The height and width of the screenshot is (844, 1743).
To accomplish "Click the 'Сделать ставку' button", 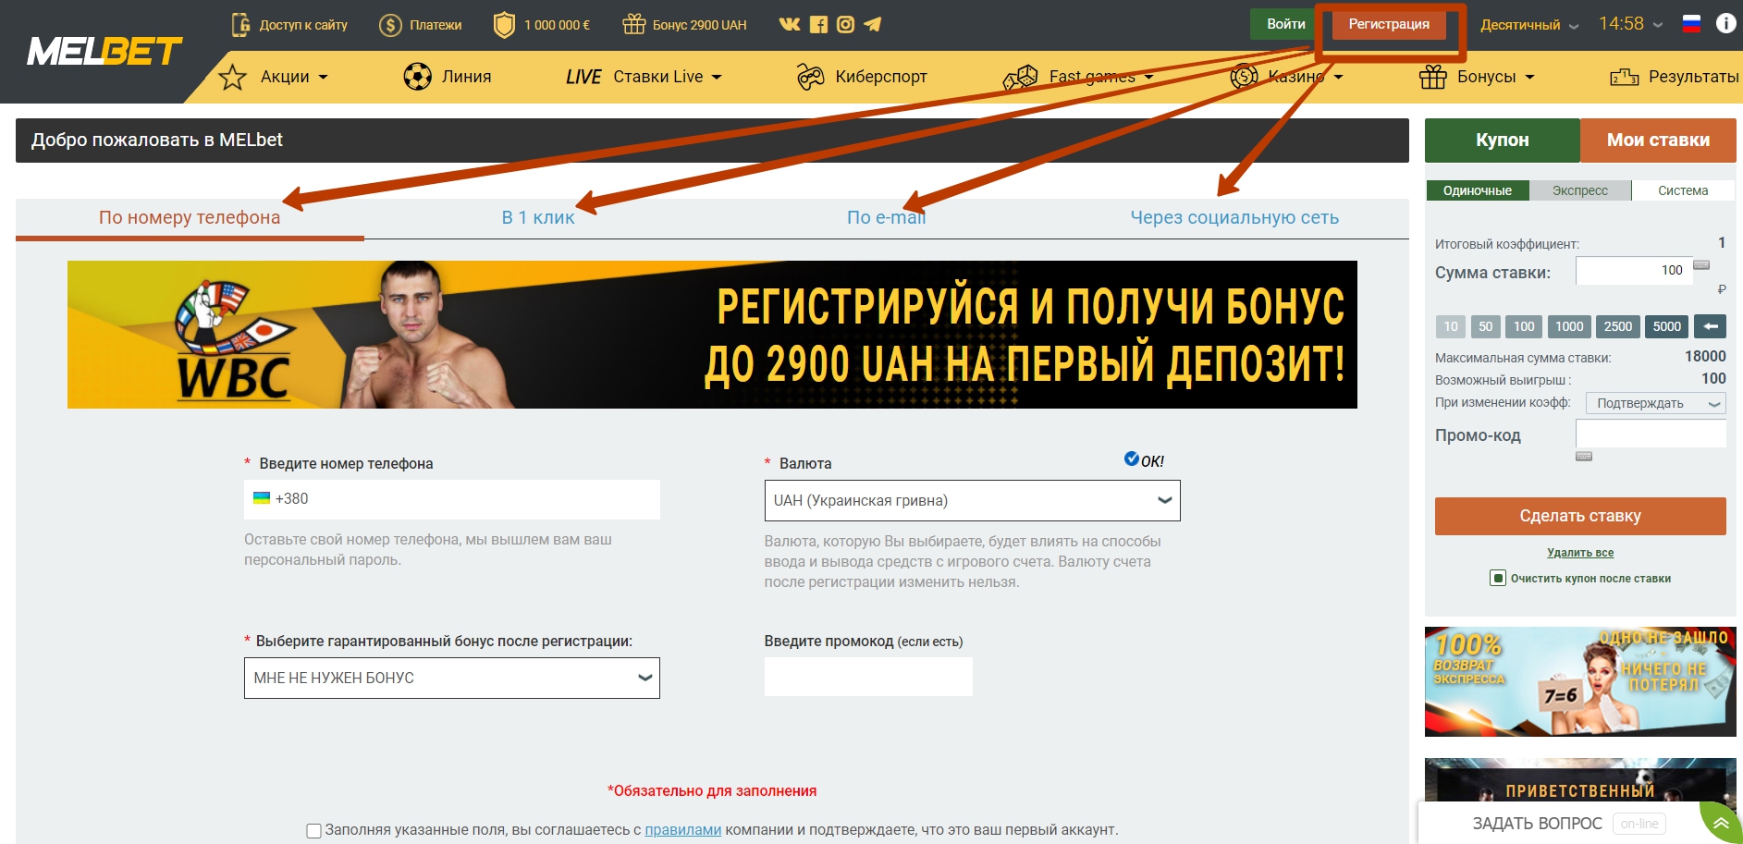I will click(1580, 516).
